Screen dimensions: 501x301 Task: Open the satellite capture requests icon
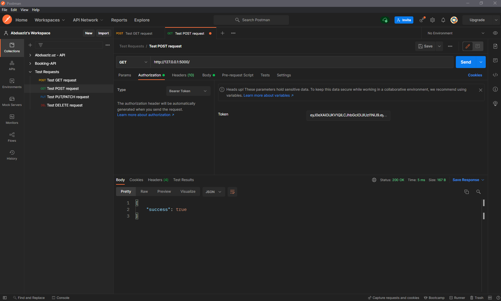coord(422,20)
